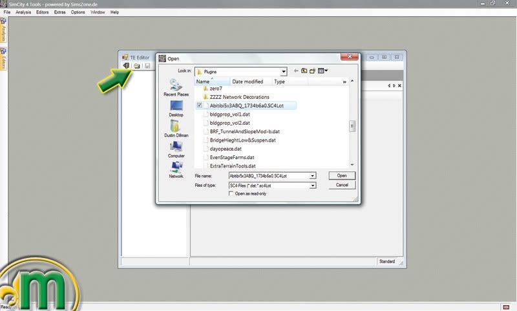Open Dustin Dillman user folder shortcut
517x311 pixels.
pyautogui.click(x=176, y=129)
